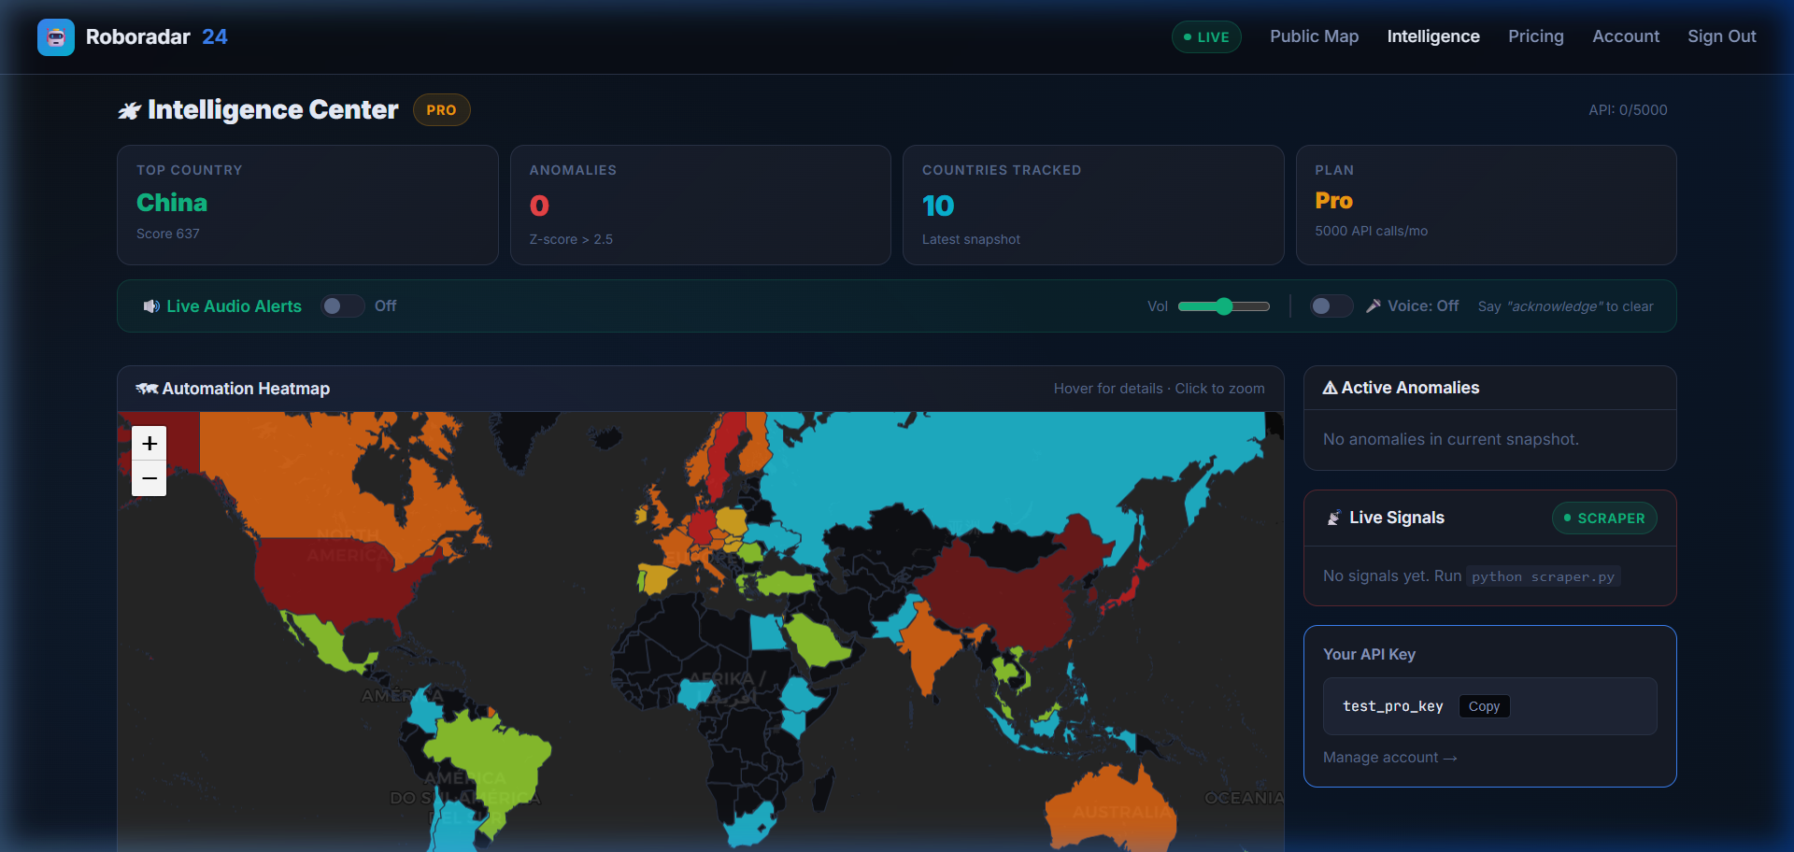Click the warning icon beside Active Anomalies
1794x852 pixels.
pos(1331,388)
